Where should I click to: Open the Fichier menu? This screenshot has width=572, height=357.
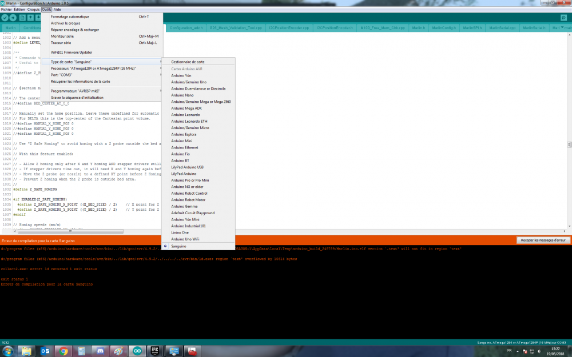pos(6,10)
